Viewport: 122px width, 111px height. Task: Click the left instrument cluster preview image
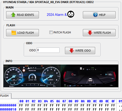[x=32, y=76]
